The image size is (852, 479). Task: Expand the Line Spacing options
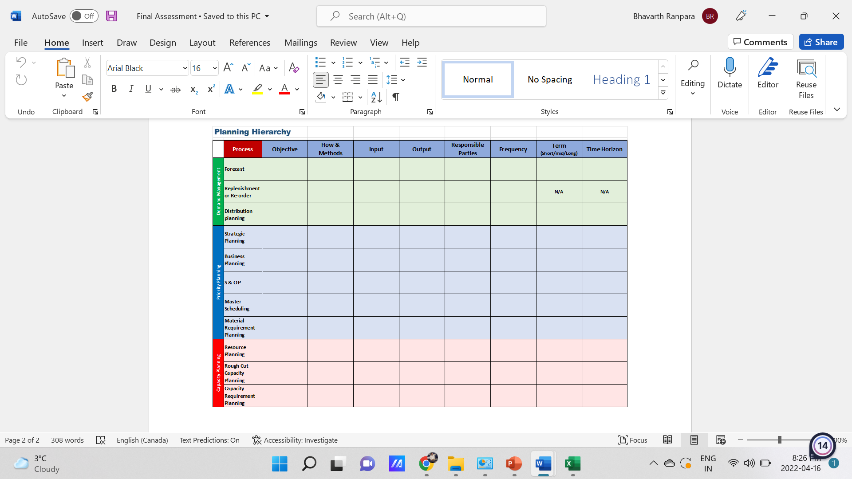click(402, 80)
